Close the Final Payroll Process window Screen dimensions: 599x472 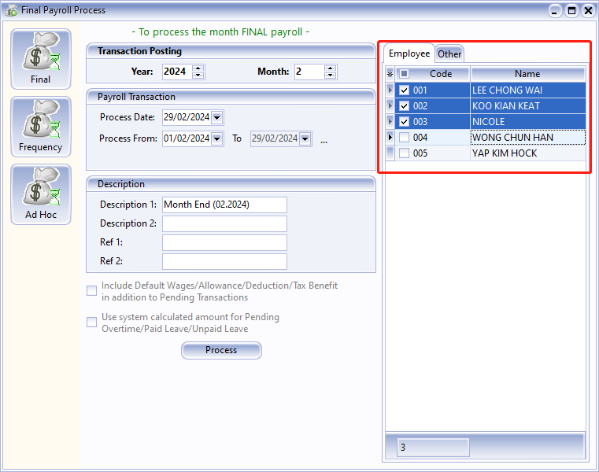[588, 11]
